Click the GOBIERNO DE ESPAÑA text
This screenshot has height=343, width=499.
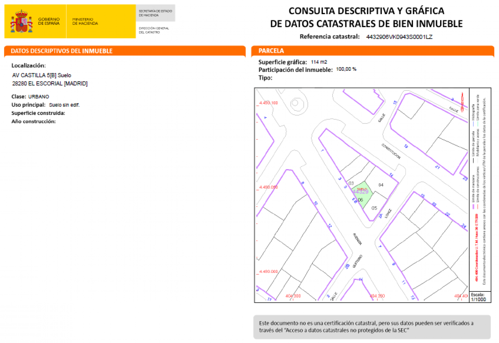pyautogui.click(x=49, y=21)
